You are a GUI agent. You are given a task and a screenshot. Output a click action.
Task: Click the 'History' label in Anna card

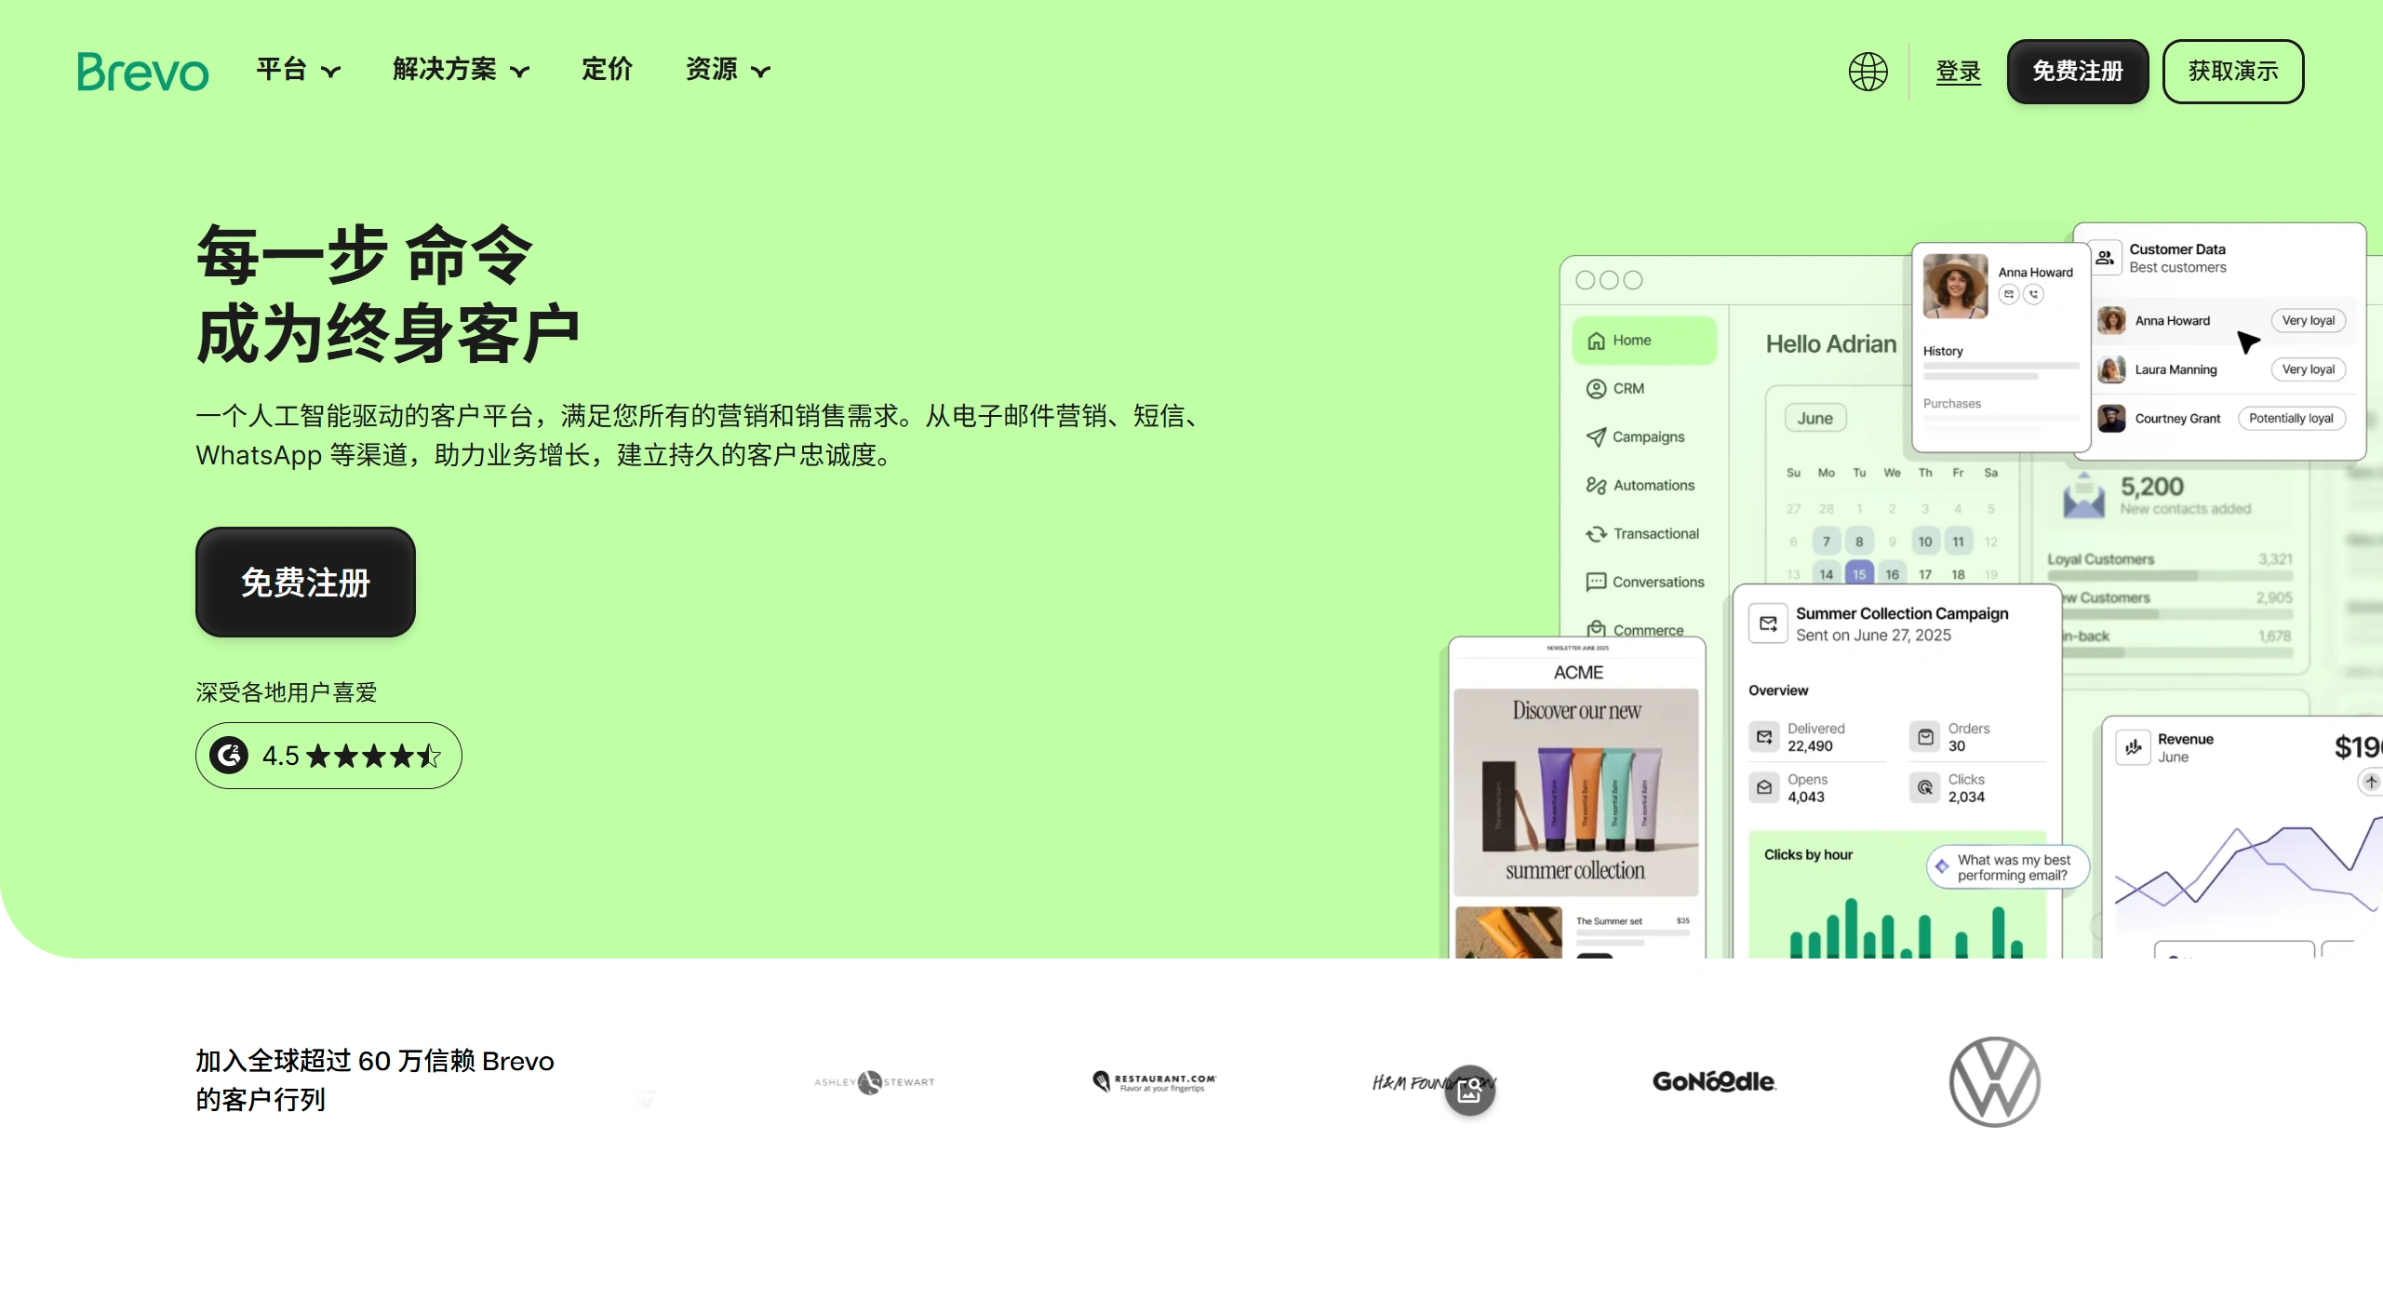coord(1943,352)
